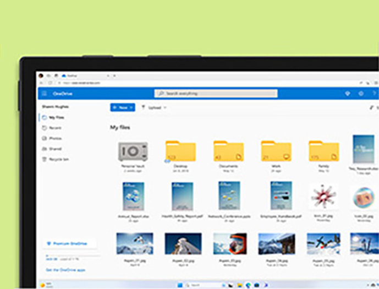This screenshot has height=289, width=379.
Task: Click the storage usage bar
Action: click(x=72, y=255)
